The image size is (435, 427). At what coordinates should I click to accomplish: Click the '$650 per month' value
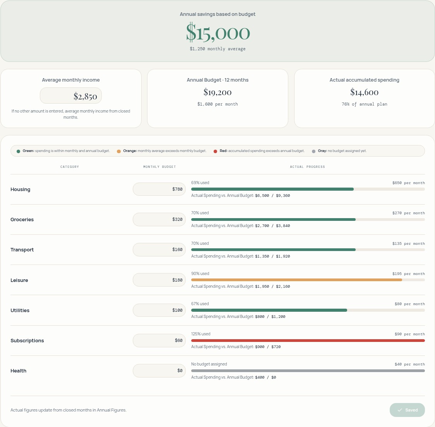[x=408, y=183]
